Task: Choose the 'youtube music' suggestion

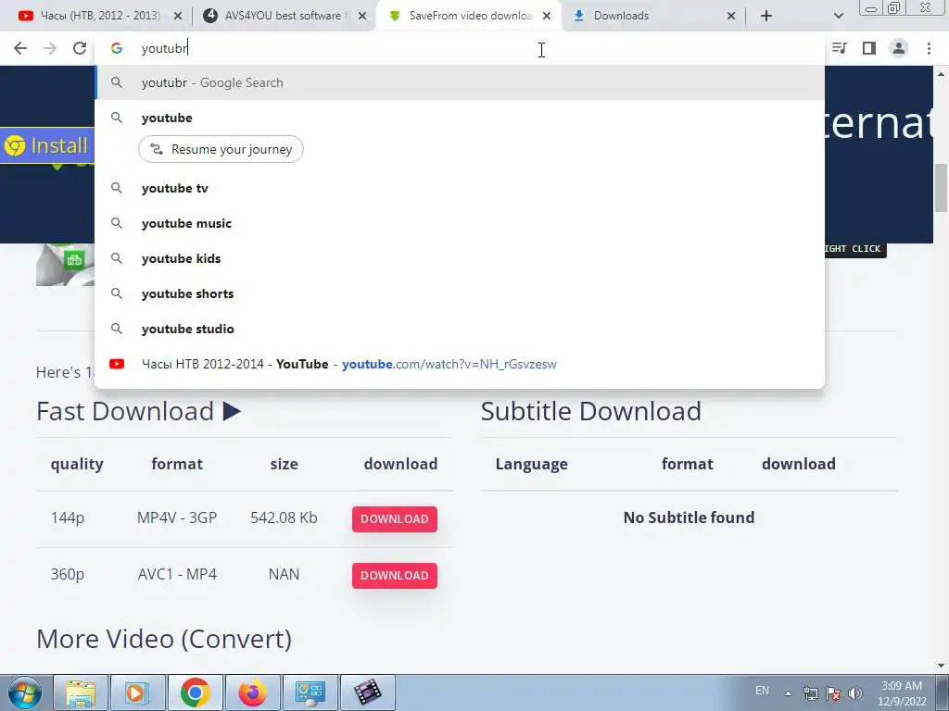Action: [x=460, y=223]
